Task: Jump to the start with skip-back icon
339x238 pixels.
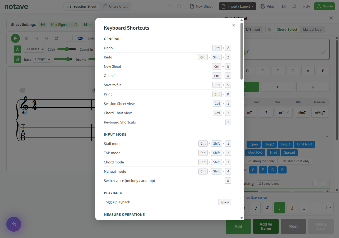Action: 36,38
